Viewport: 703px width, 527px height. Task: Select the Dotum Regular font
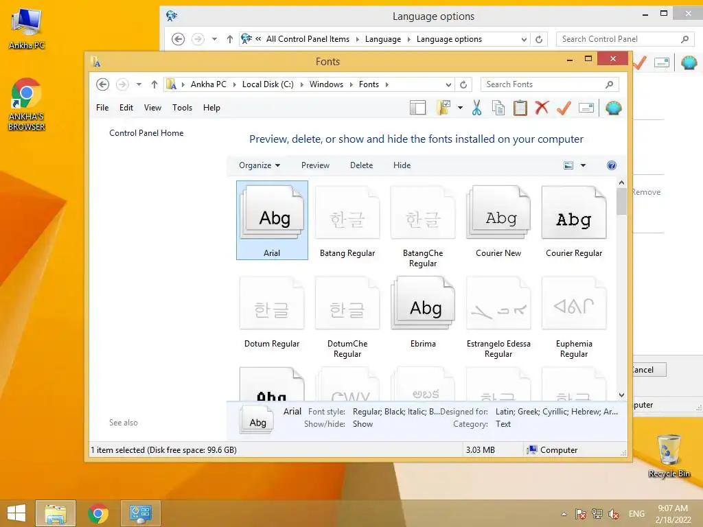pos(272,311)
